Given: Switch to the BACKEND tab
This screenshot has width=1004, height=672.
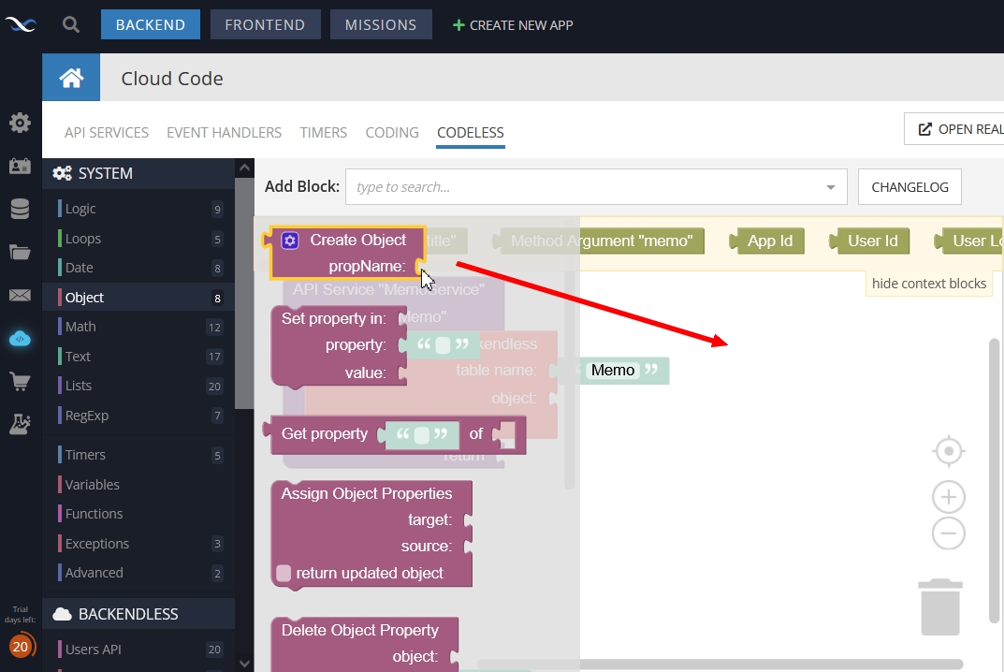Looking at the screenshot, I should [151, 25].
